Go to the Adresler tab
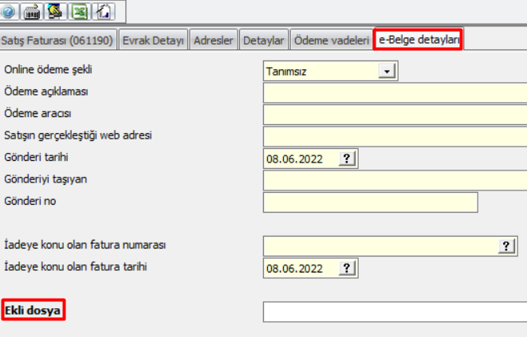 pyautogui.click(x=214, y=40)
